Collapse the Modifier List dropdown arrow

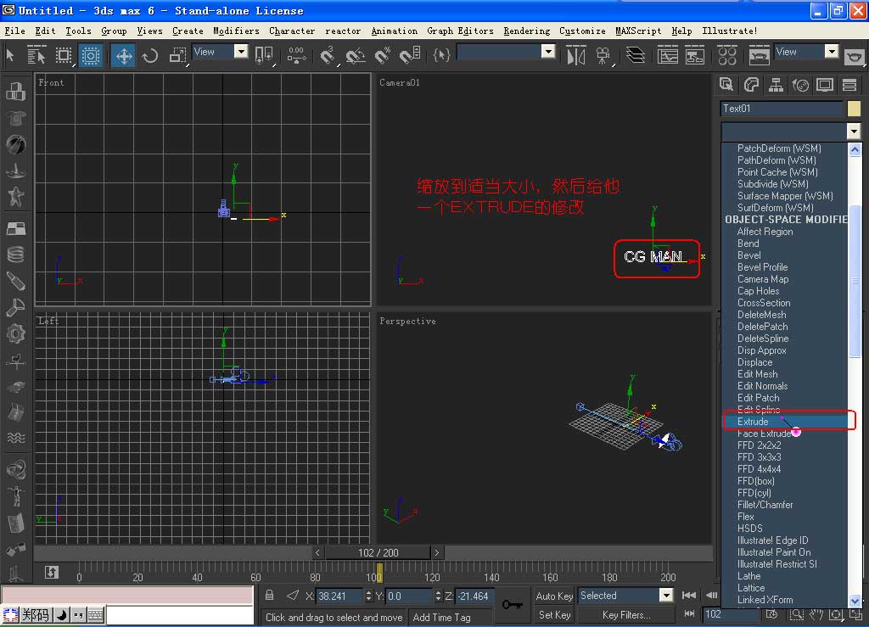854,132
